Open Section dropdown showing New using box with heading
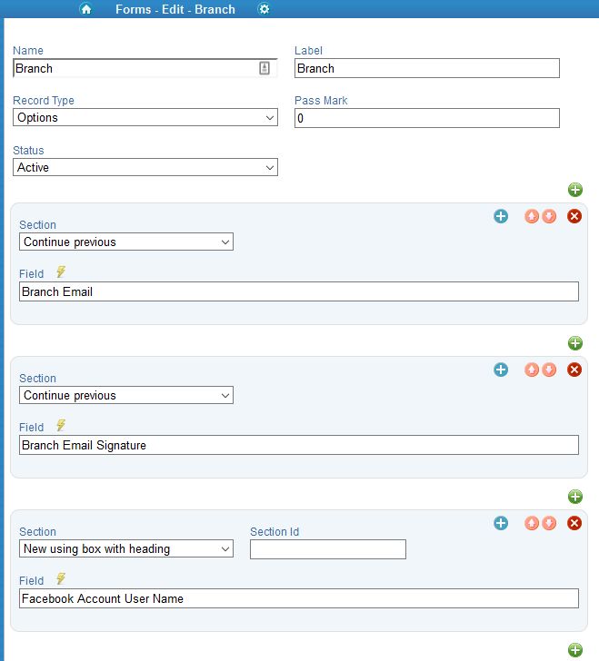The width and height of the screenshot is (599, 661). (126, 548)
